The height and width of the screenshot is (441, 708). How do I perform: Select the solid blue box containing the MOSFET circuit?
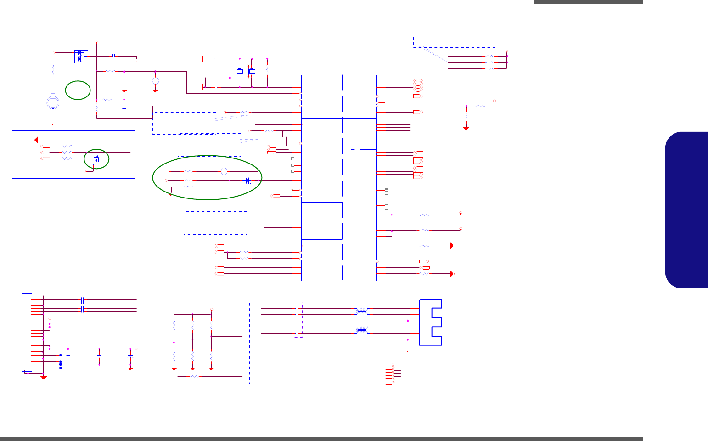pyautogui.click(x=73, y=154)
